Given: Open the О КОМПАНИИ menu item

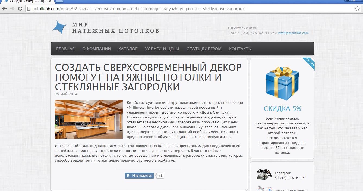Looking at the screenshot, I should pos(96,49).
